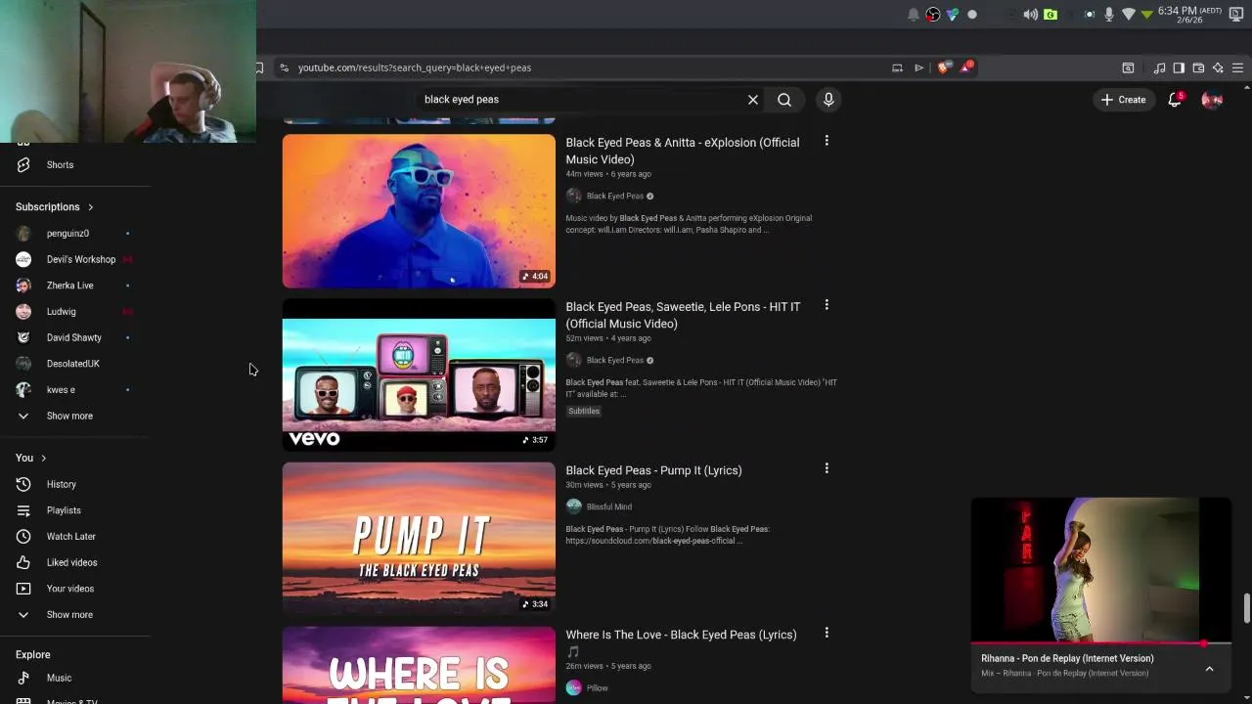
Task: Click Brave Shields lion icon
Action: (943, 67)
